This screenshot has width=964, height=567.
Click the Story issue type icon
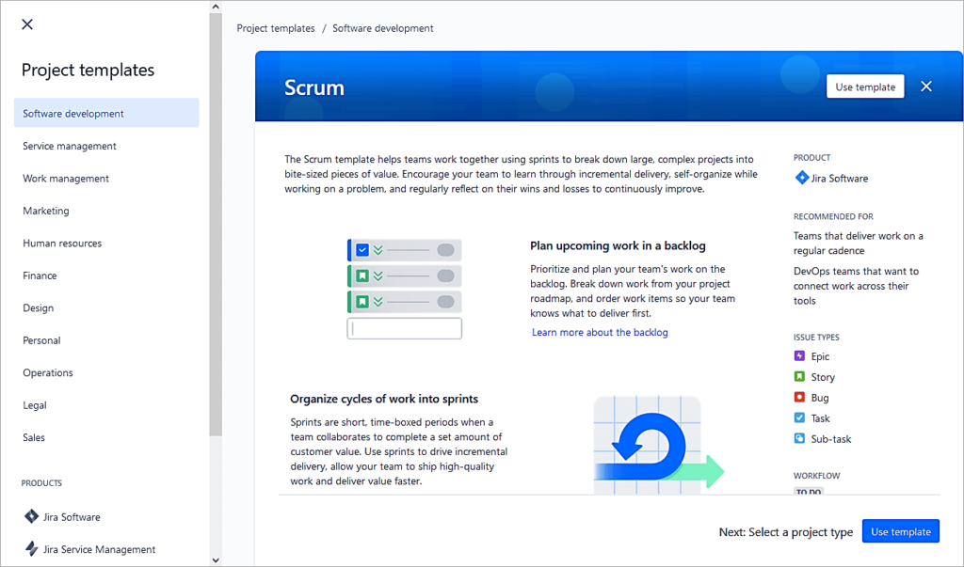[799, 376]
